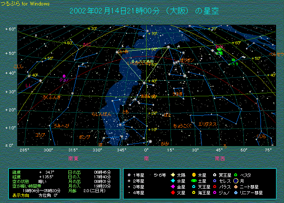Click the Eridanus (エリダヌス) constellation label
Viewport: 284px width, 203px height.
coord(207,124)
